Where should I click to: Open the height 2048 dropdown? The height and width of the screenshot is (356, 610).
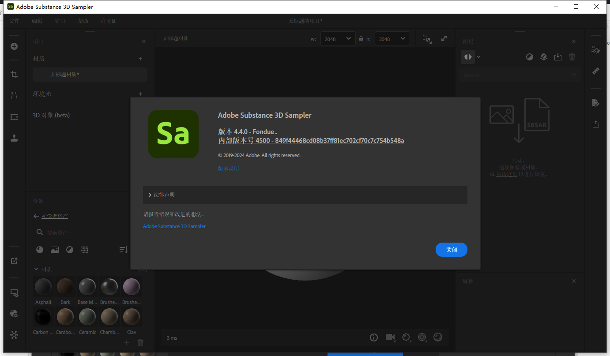click(x=392, y=39)
